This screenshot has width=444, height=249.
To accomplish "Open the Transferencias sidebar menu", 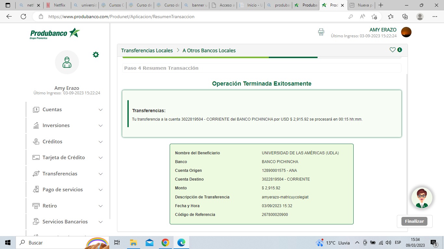I will pyautogui.click(x=60, y=174).
